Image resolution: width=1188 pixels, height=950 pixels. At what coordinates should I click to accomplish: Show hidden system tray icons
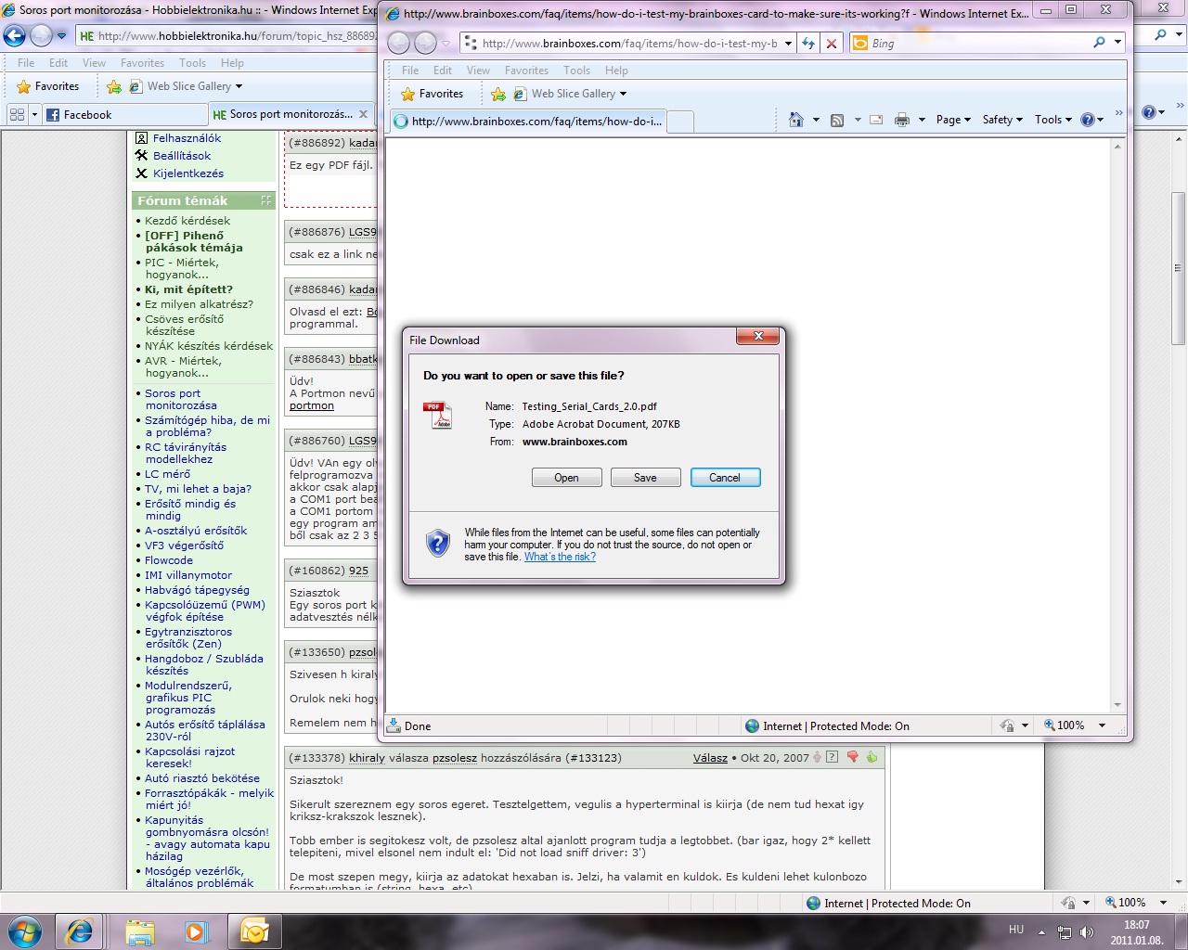[1041, 931]
